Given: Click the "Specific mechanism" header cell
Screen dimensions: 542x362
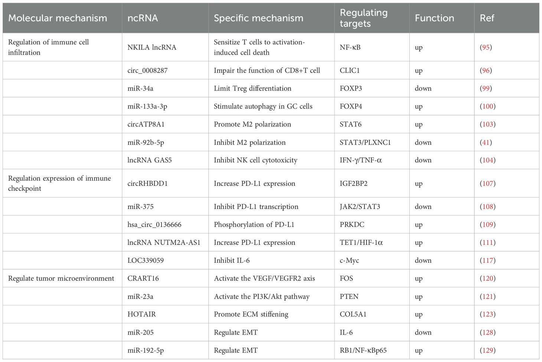Looking at the screenshot, I should click(x=258, y=18).
